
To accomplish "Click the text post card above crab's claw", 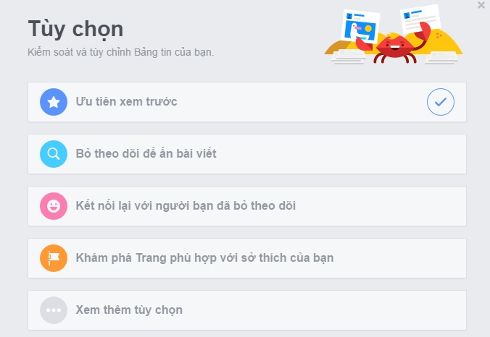I will 420,19.
